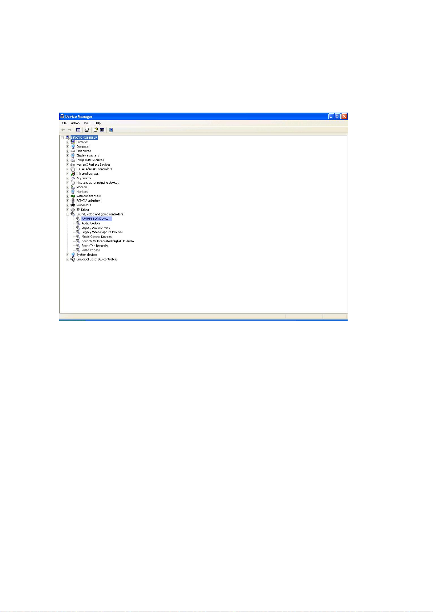Click the IDE ATA/ATAPI controllers label
The image size is (433, 612).
coord(94,169)
